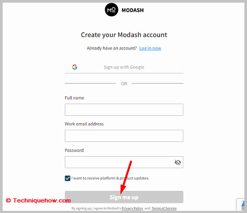Open the Terms of Service link
The width and height of the screenshot is (247, 213).
tap(164, 208)
